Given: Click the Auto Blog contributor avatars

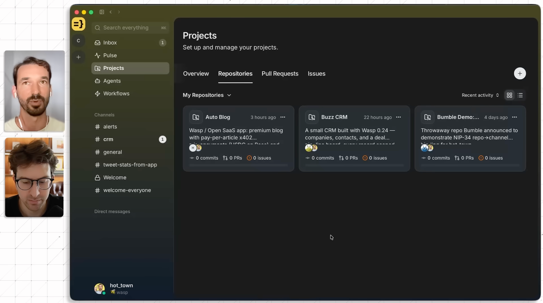Looking at the screenshot, I should [195, 148].
